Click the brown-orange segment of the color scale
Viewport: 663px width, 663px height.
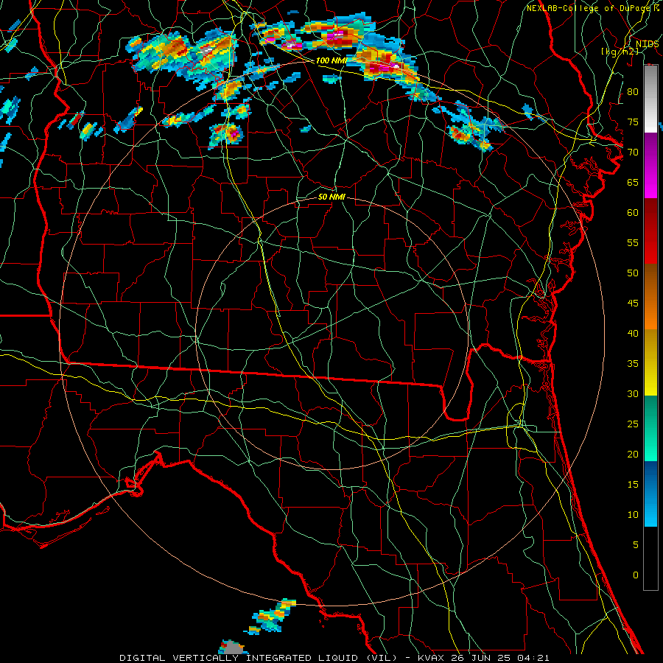point(650,296)
